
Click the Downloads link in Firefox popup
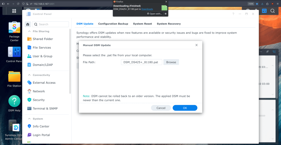[x=147, y=9]
